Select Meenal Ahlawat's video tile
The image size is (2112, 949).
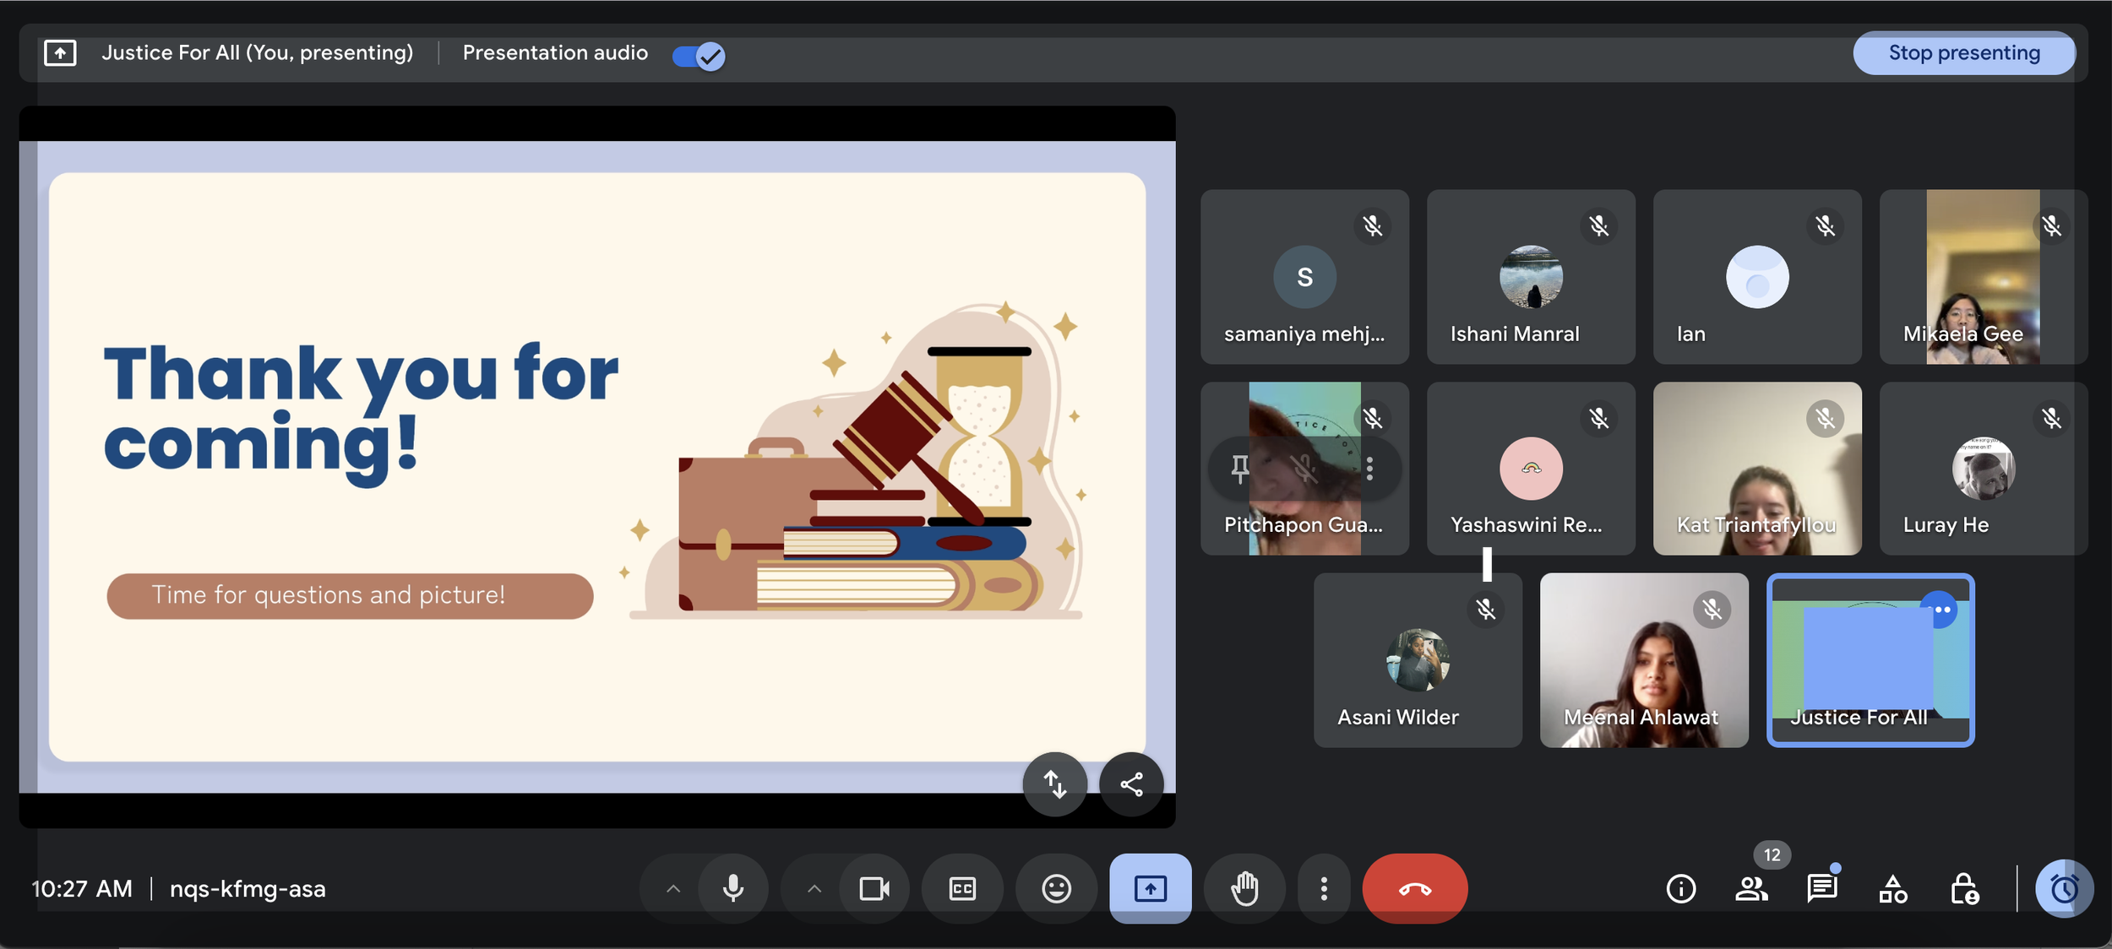pyautogui.click(x=1643, y=660)
